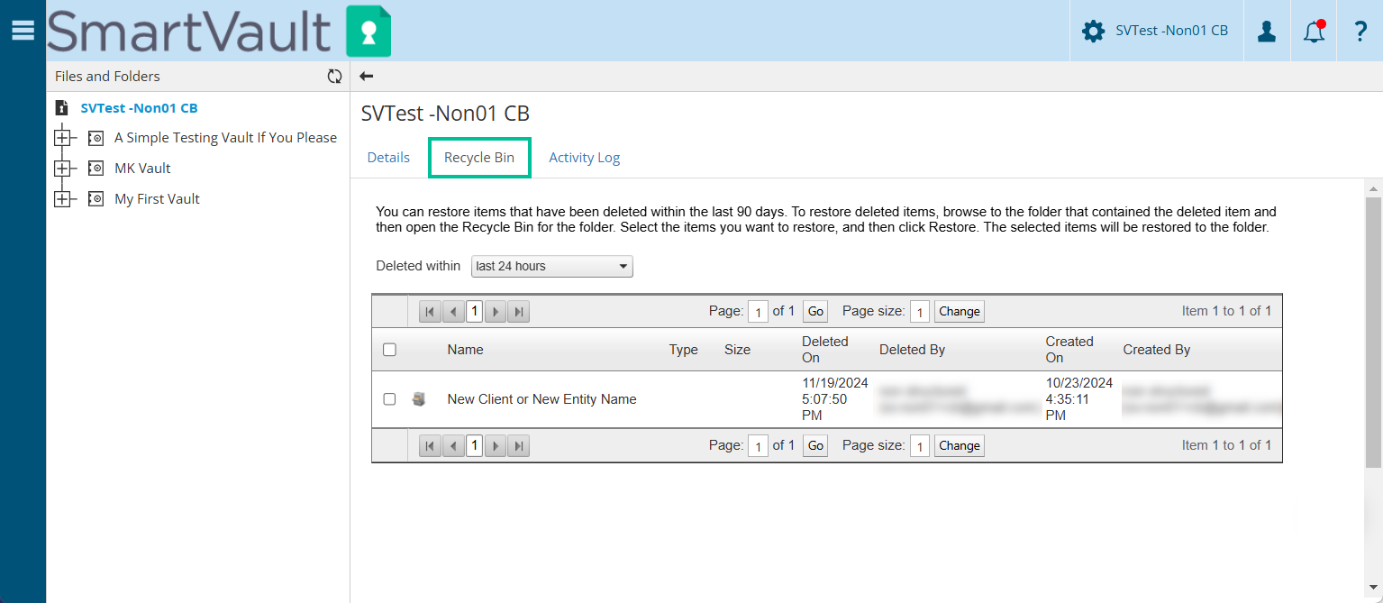Click the Page size field in bottom pager
The height and width of the screenshot is (603, 1383).
point(920,445)
